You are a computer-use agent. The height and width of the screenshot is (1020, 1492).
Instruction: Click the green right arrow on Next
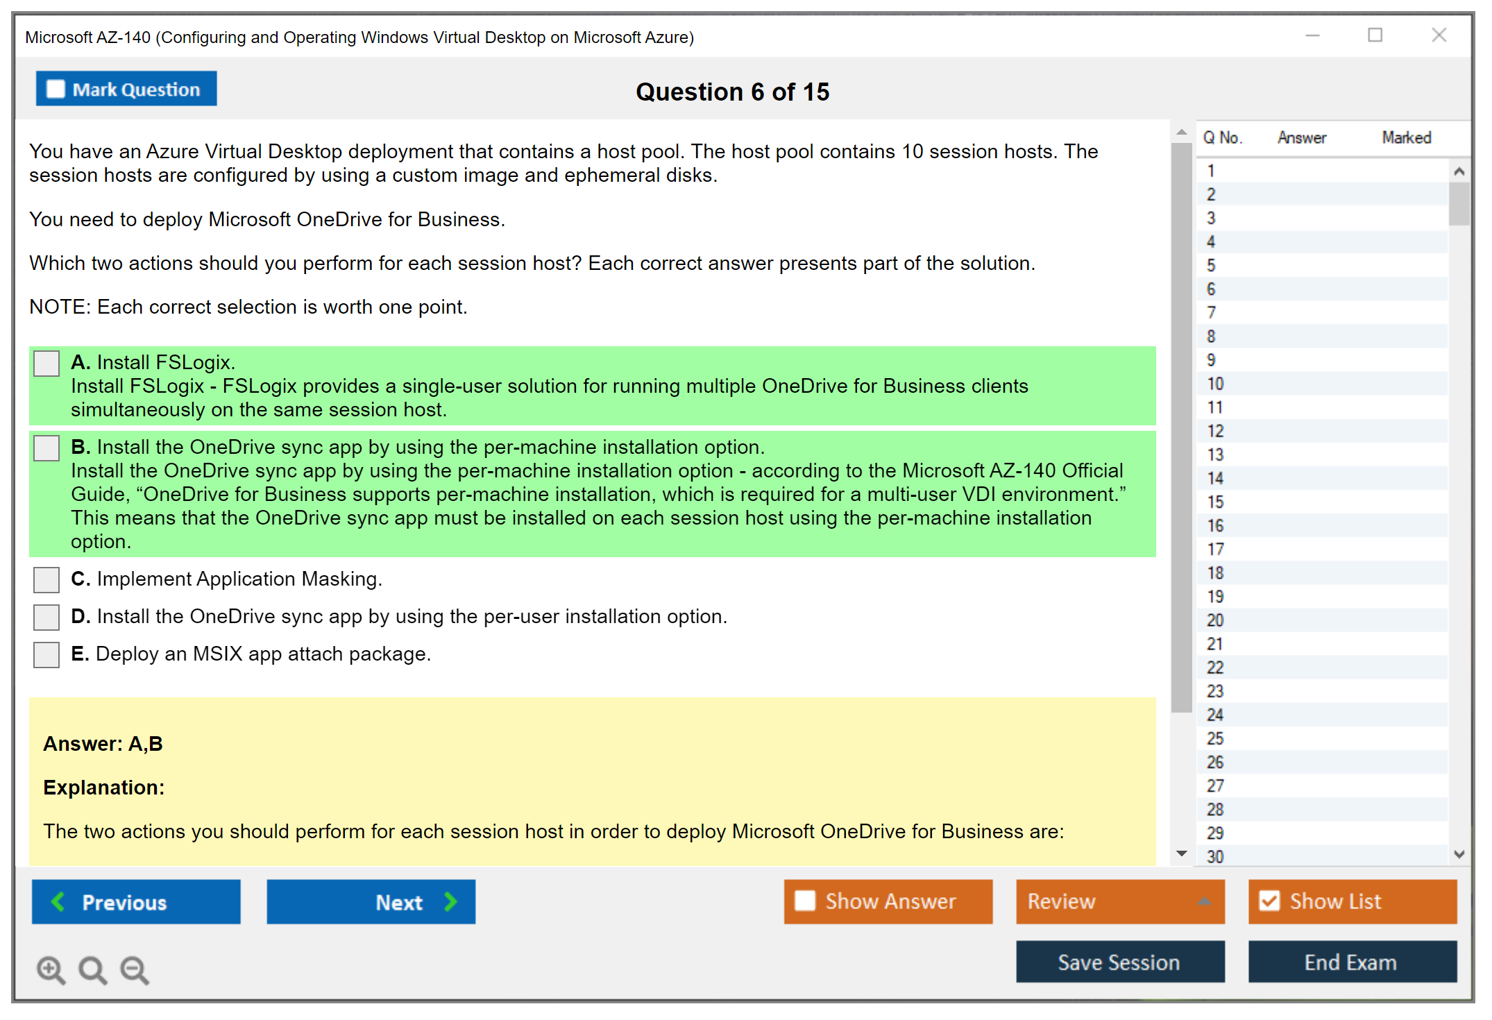(x=451, y=902)
